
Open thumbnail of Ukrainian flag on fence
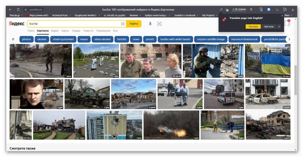(x=267, y=61)
